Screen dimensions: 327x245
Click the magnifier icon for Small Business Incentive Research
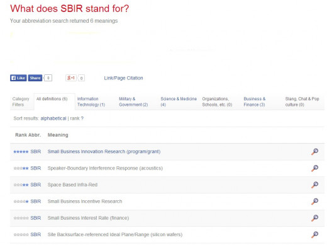click(x=314, y=202)
